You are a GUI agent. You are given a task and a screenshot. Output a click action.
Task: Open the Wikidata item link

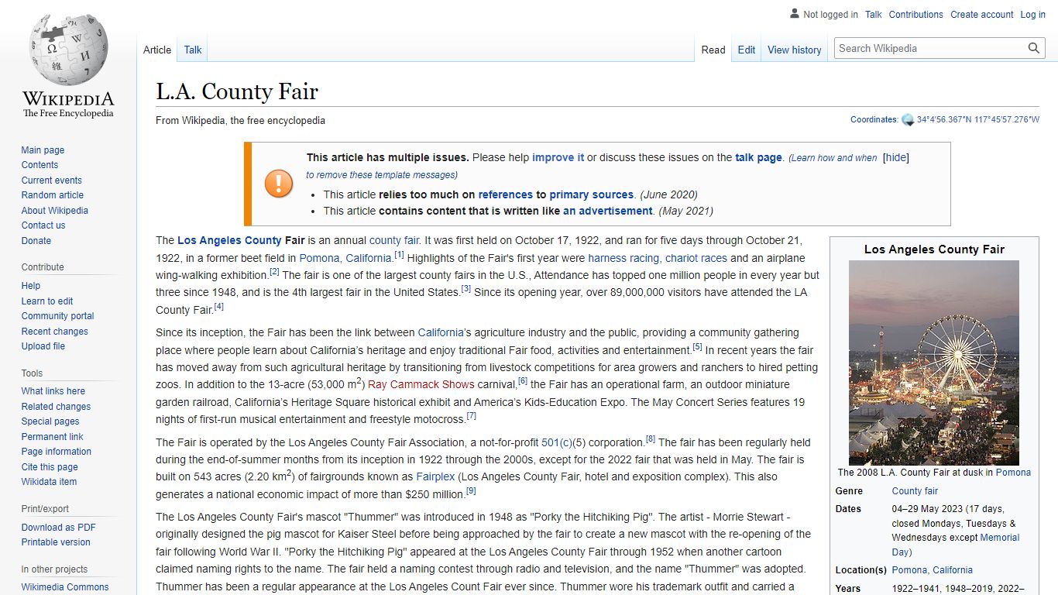click(49, 482)
